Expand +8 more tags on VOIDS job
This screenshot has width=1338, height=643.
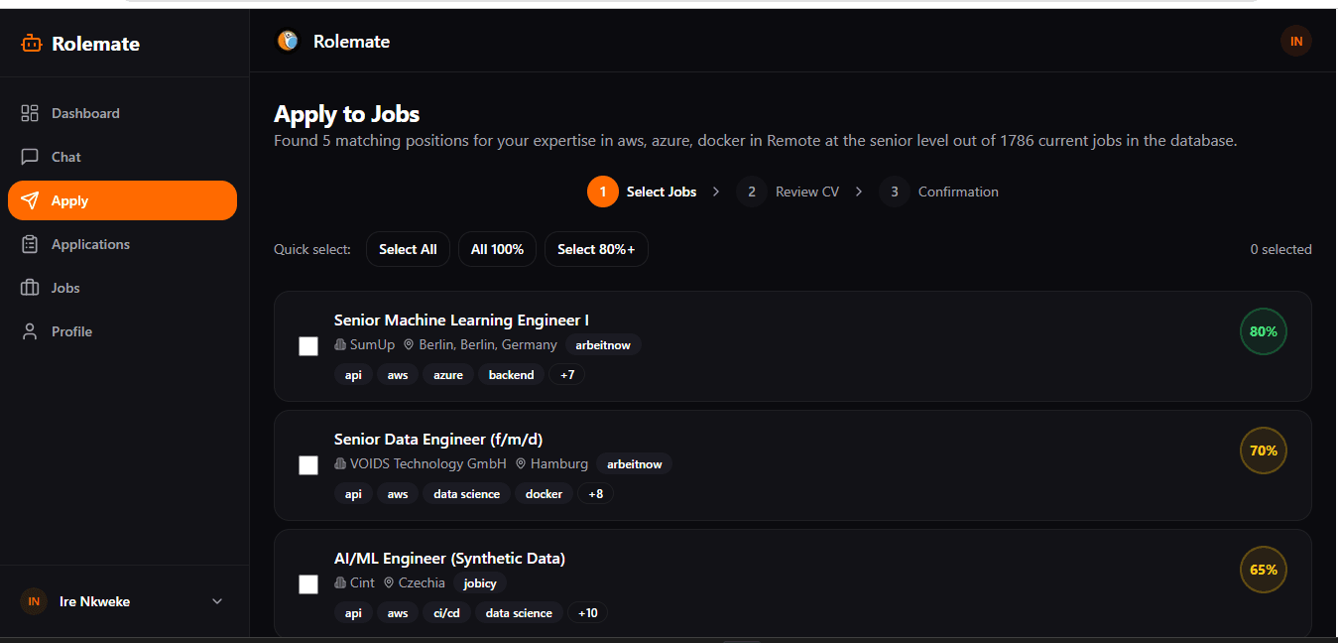pos(596,494)
